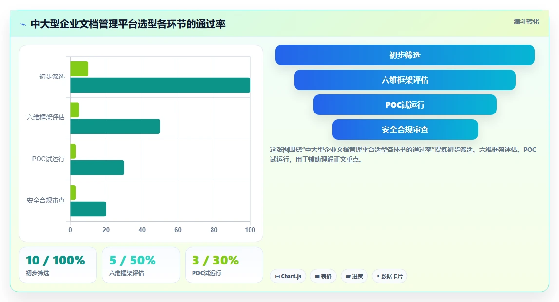
Task: Click the 初步筛选 y-axis label
Action: tap(52, 76)
